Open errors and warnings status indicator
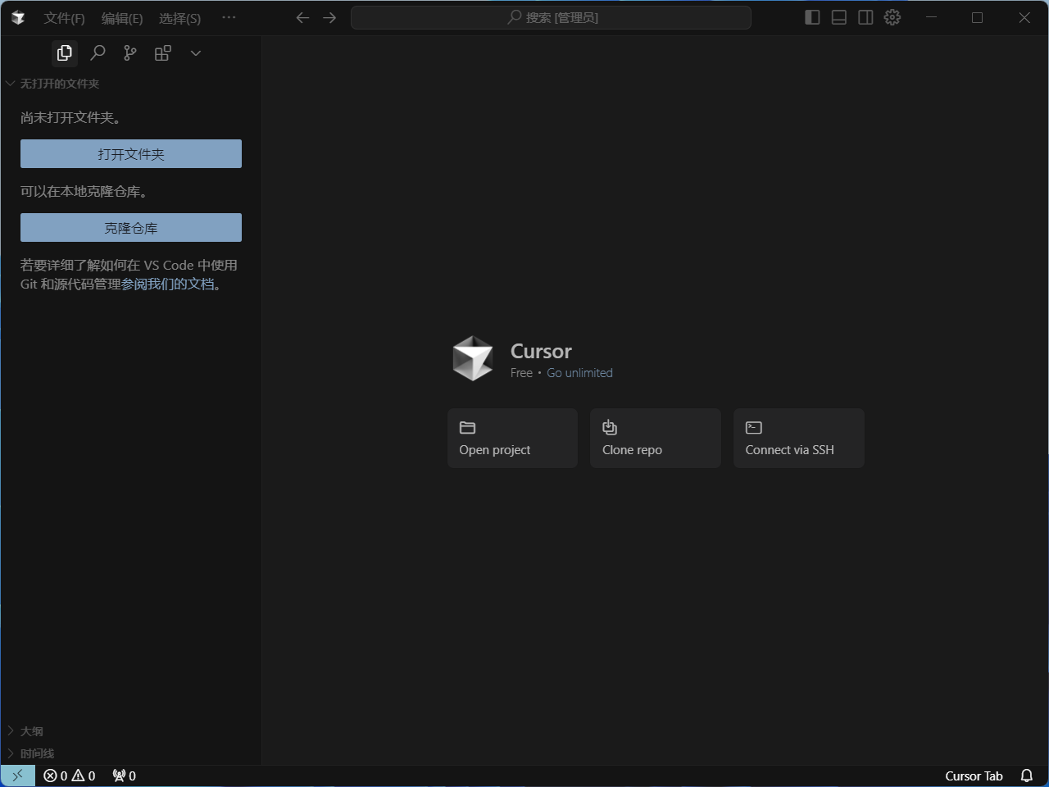 click(70, 776)
